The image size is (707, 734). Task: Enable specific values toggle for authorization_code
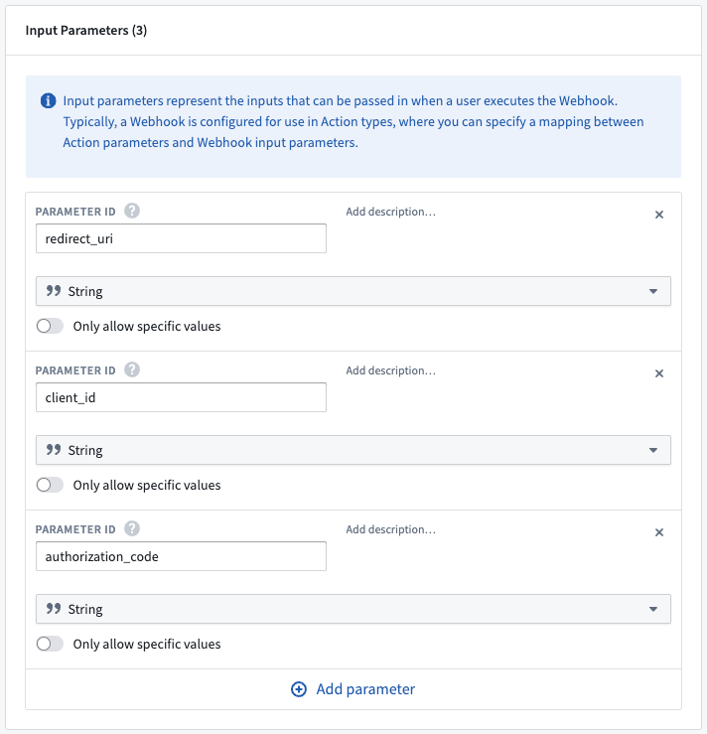coord(50,644)
